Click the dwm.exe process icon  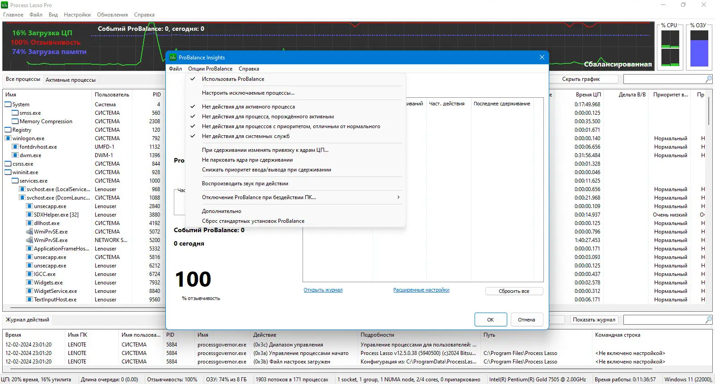(15, 155)
